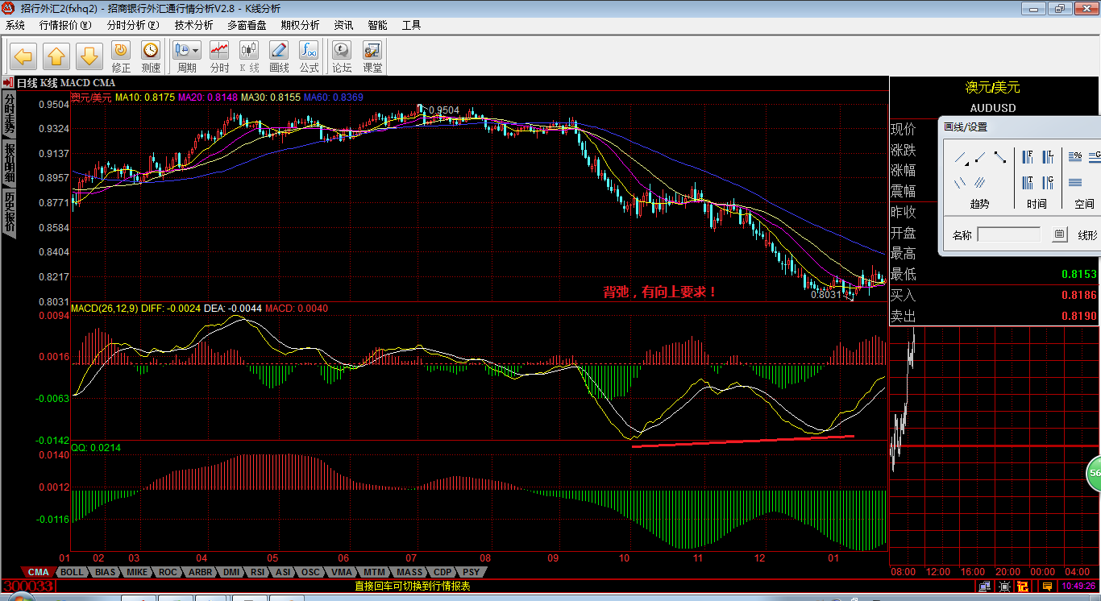Click the 测速 speed test clock icon
Image resolution: width=1101 pixels, height=601 pixels.
pos(151,56)
